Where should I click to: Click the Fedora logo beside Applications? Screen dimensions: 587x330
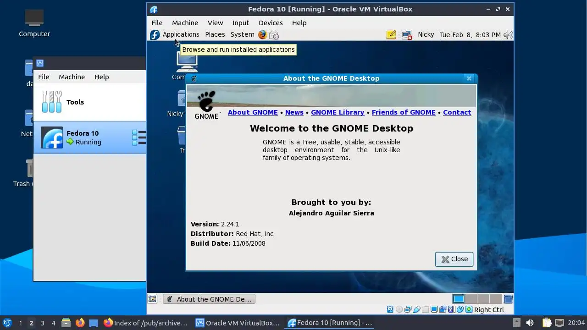pyautogui.click(x=155, y=34)
